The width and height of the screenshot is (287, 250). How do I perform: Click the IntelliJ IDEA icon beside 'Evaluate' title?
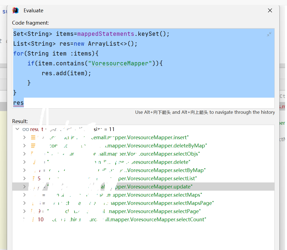[15, 10]
